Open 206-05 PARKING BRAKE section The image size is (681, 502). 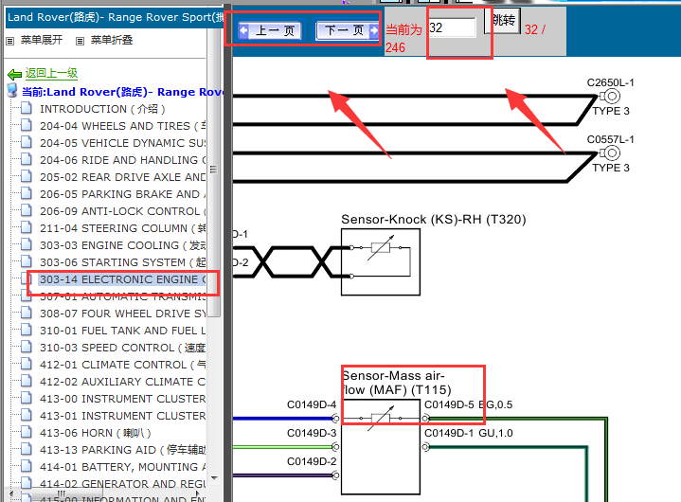pyautogui.click(x=123, y=193)
